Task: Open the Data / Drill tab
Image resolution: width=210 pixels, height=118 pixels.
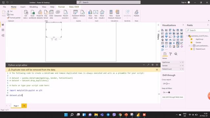Action: click(74, 7)
